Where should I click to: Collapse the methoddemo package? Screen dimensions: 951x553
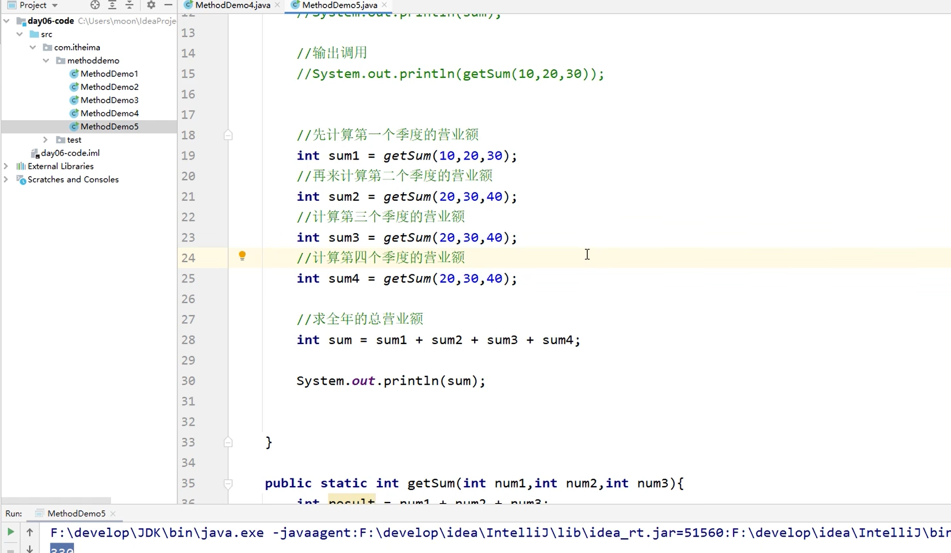pyautogui.click(x=47, y=60)
